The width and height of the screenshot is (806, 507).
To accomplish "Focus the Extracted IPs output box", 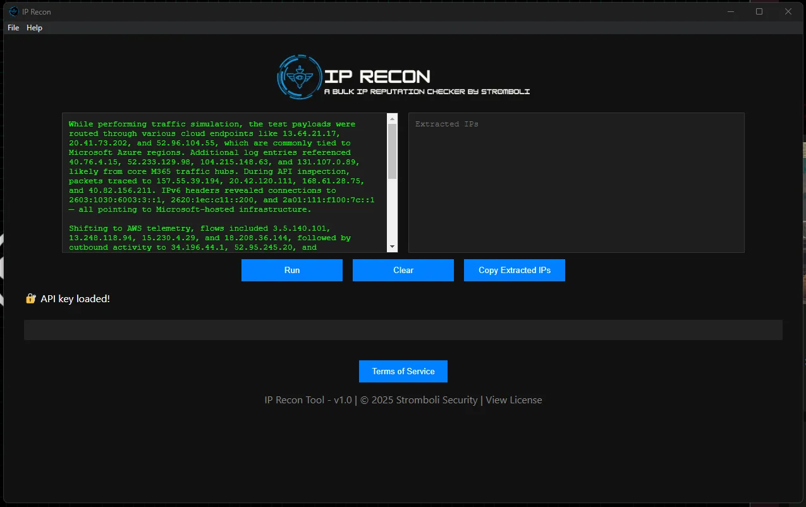I will click(576, 183).
